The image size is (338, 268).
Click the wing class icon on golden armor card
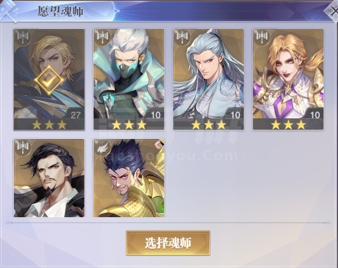pos(102,147)
